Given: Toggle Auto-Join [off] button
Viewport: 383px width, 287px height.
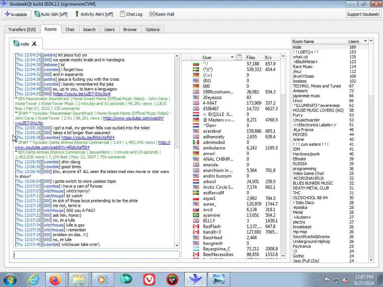Looking at the screenshot, I should coord(51,14).
